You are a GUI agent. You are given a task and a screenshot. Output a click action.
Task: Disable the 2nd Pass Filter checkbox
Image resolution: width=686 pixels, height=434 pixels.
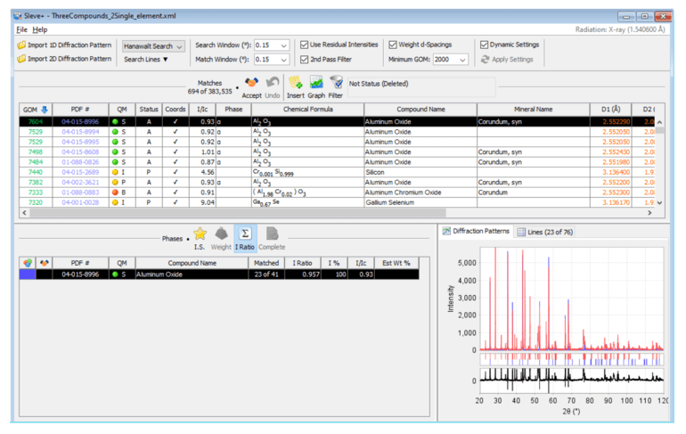[305, 60]
